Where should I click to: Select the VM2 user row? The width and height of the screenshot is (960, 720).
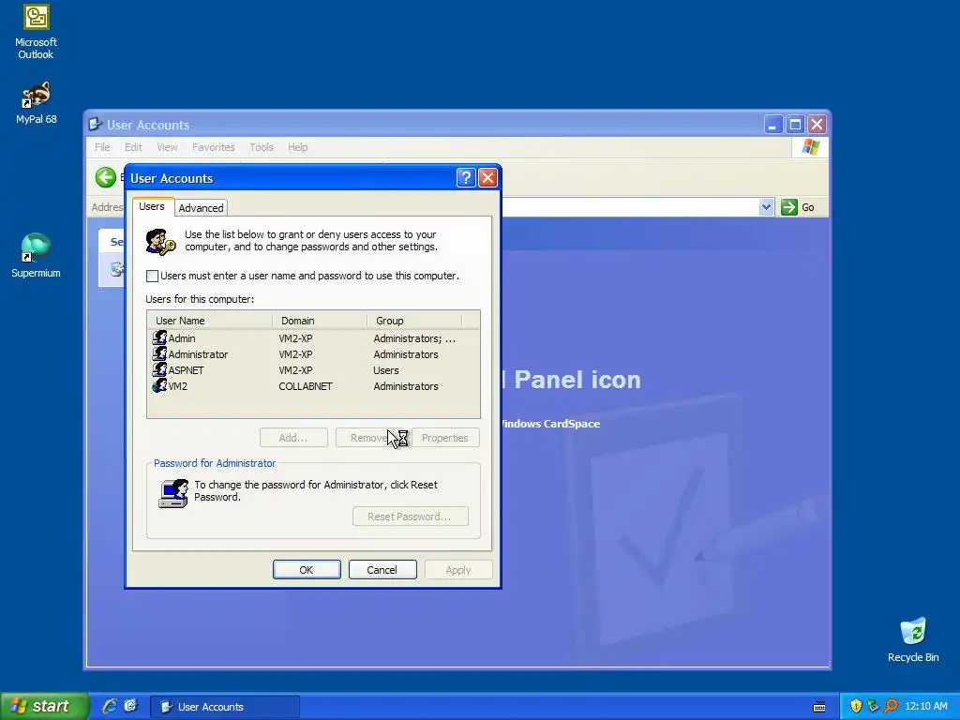[313, 386]
